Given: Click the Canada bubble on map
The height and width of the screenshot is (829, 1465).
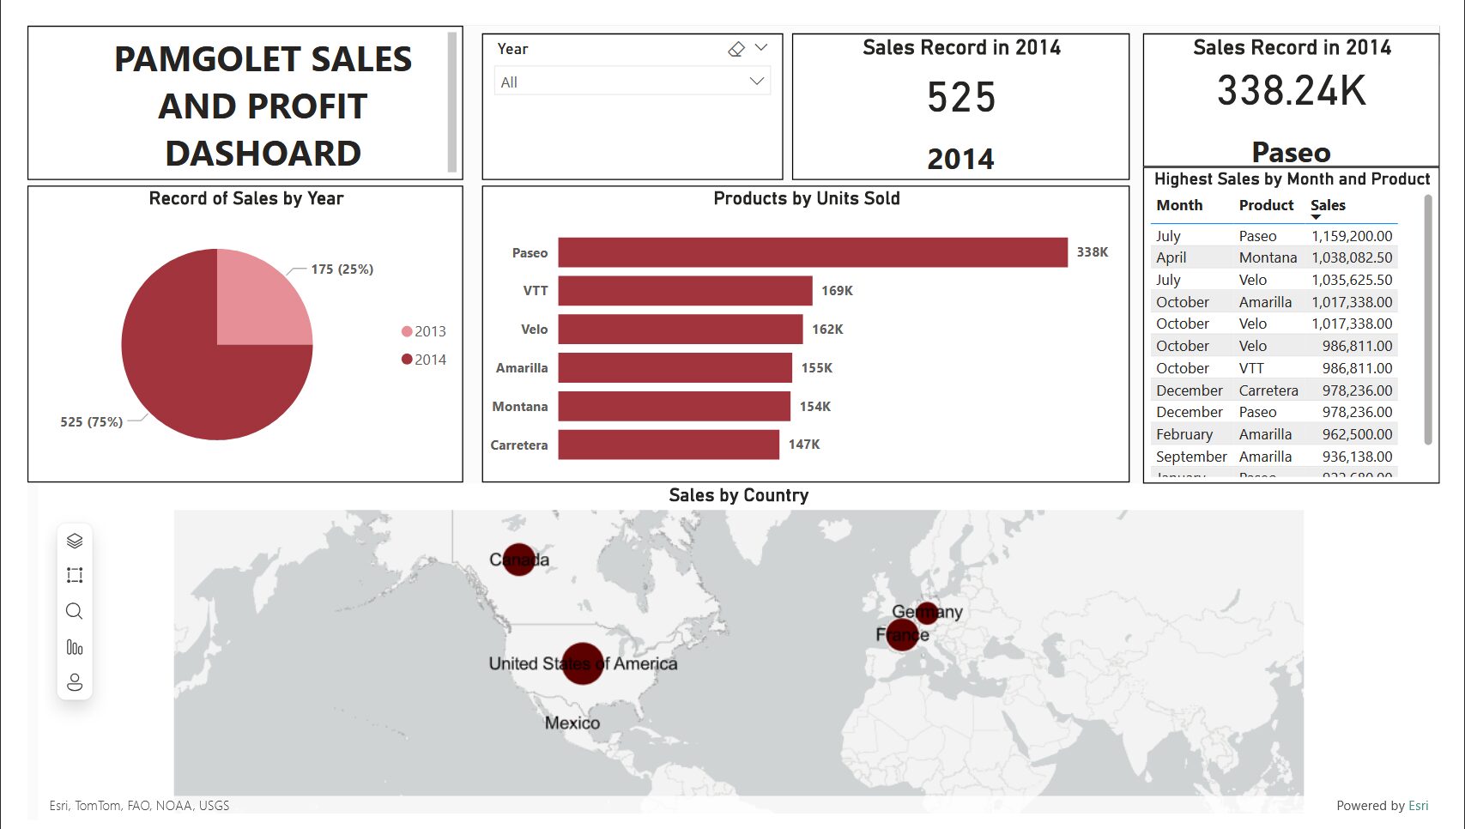Looking at the screenshot, I should point(518,560).
